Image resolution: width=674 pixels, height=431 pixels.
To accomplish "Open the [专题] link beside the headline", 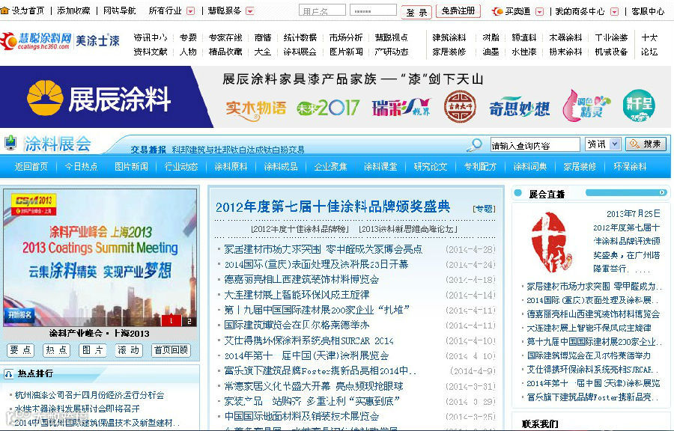I will 484,209.
